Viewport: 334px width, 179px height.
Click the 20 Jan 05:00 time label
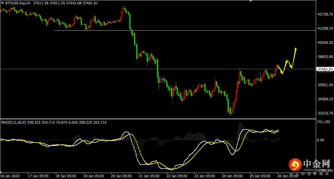click(x=121, y=176)
